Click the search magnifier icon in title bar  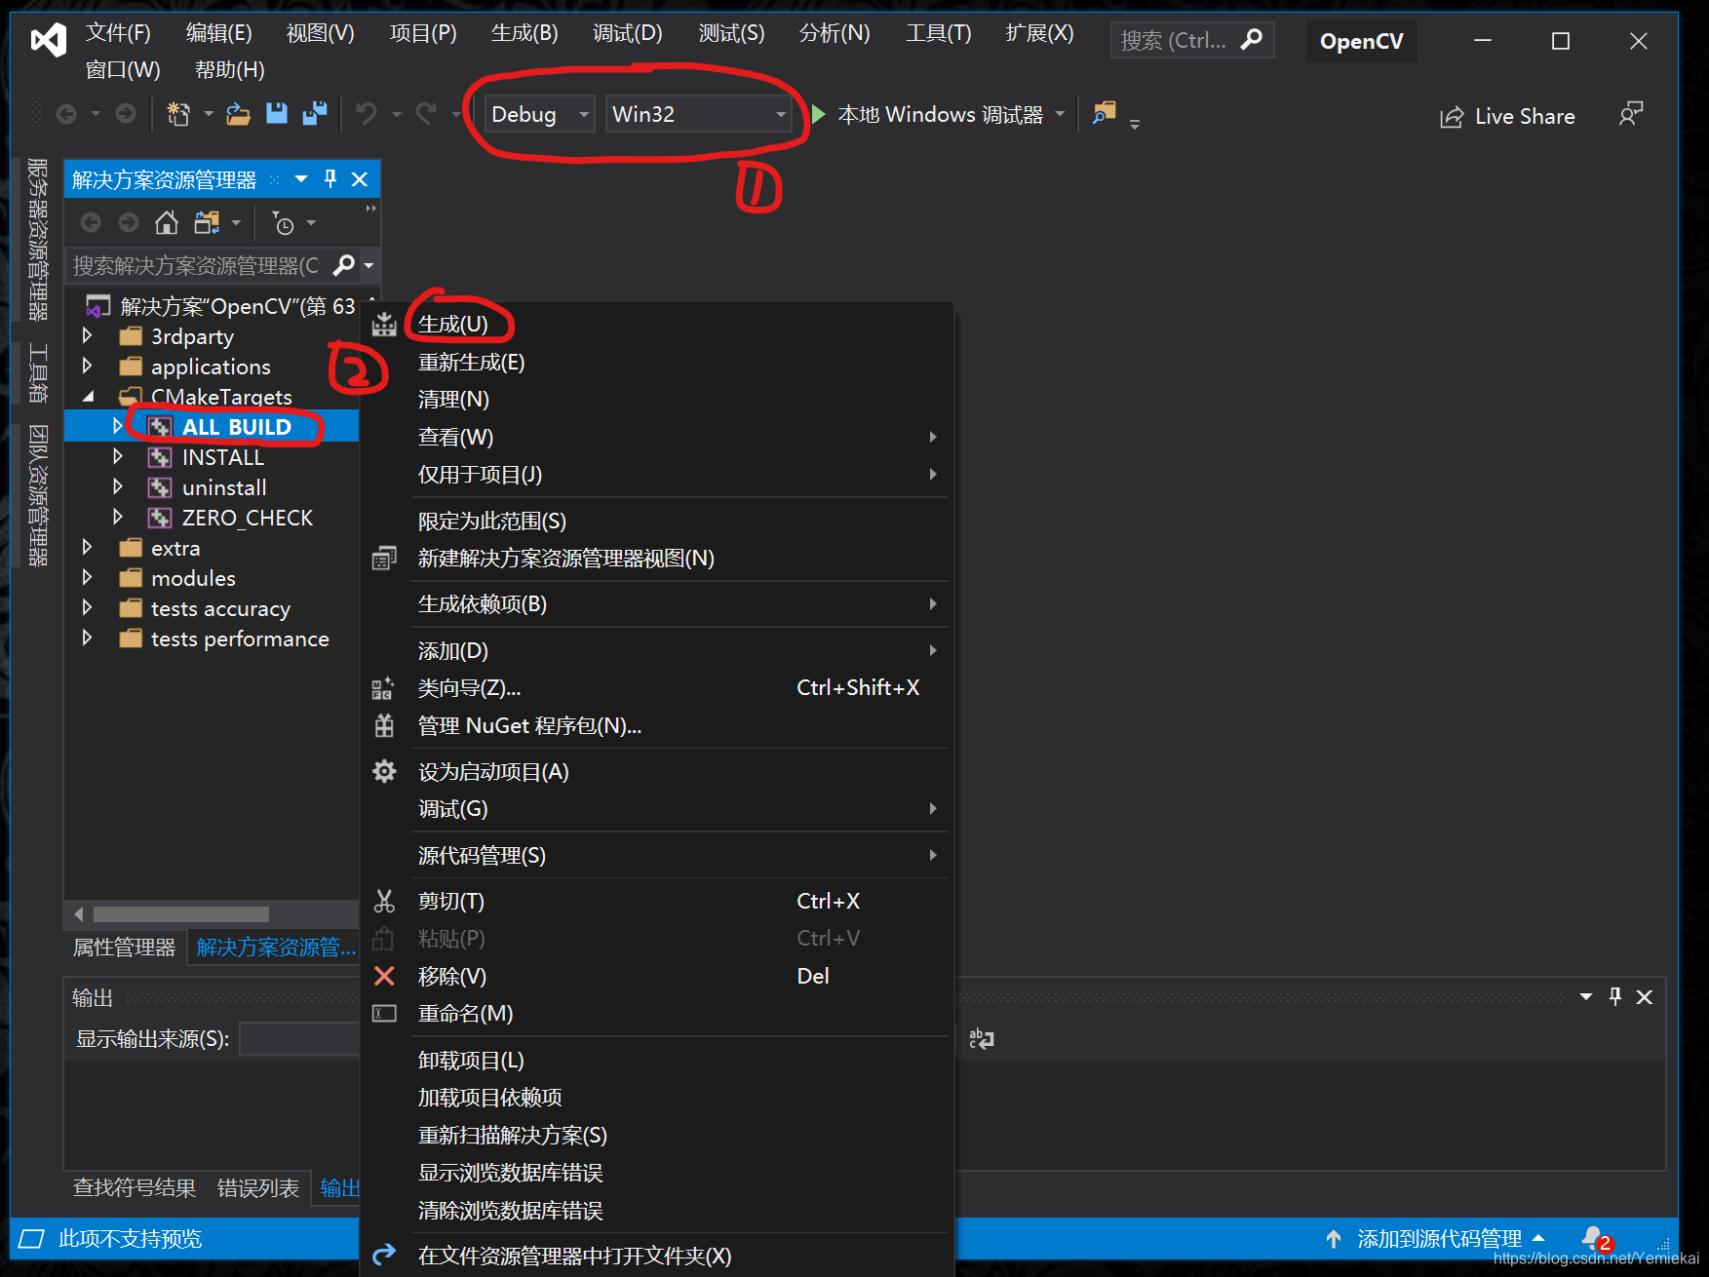coord(1252,40)
